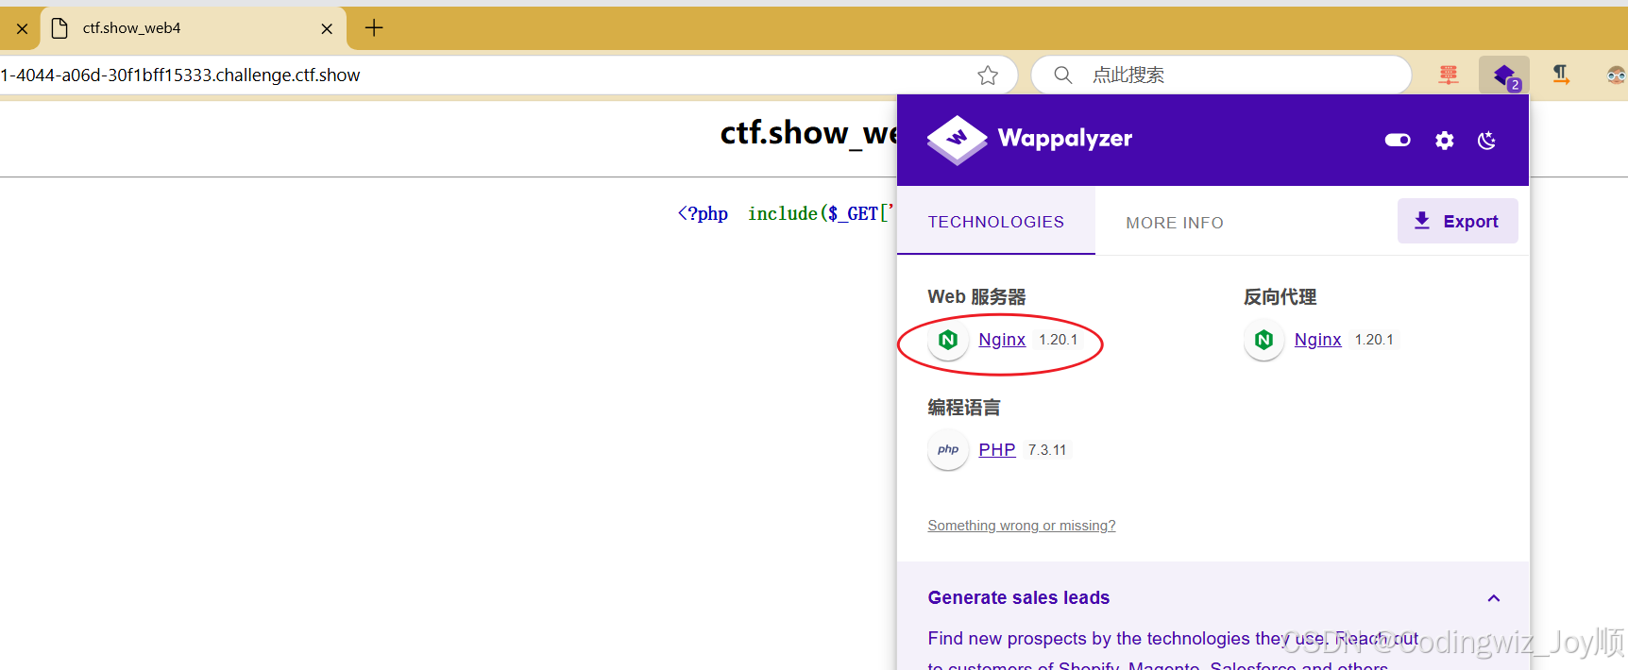Click the Export button

1457,221
